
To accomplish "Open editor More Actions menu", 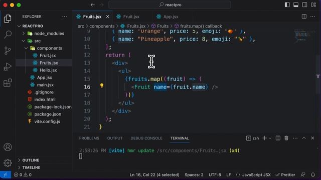I will point(312,16).
